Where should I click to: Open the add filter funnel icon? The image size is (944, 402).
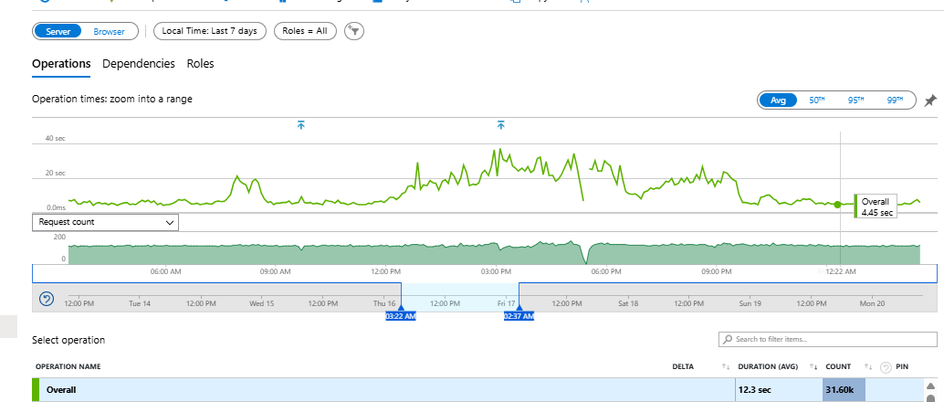coord(354,31)
